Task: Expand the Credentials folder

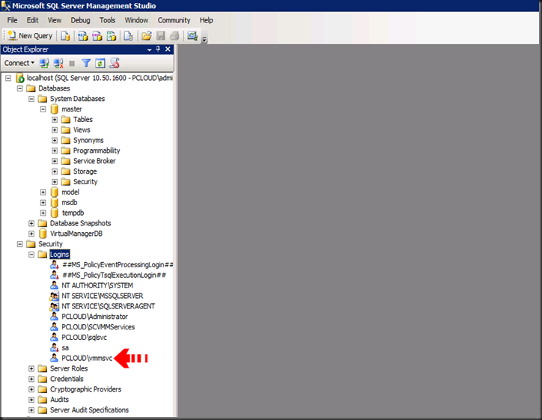Action: (x=31, y=379)
